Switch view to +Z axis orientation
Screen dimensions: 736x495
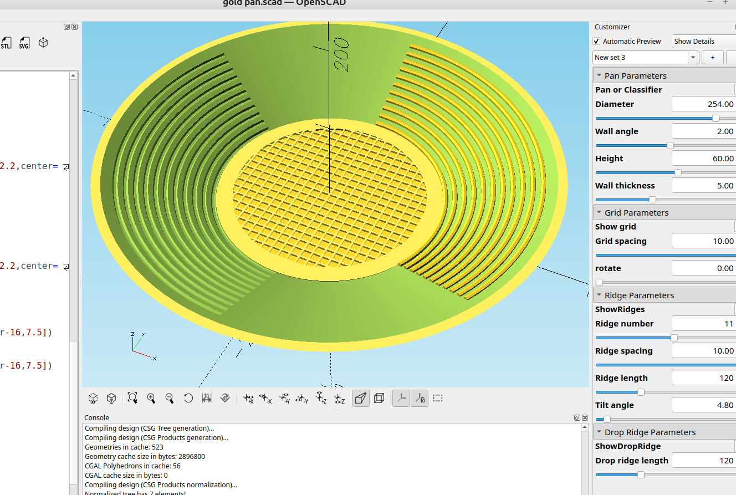pos(321,398)
